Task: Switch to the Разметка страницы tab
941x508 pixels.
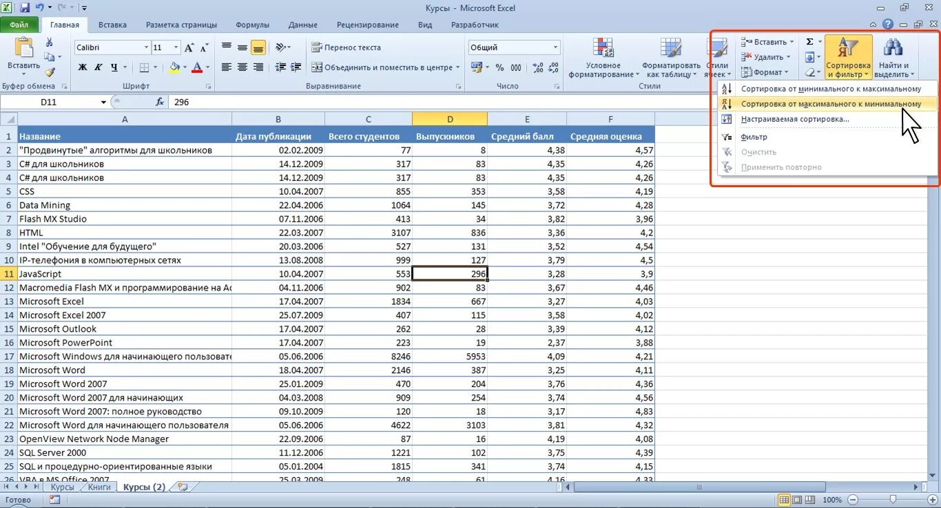Action: [x=182, y=25]
